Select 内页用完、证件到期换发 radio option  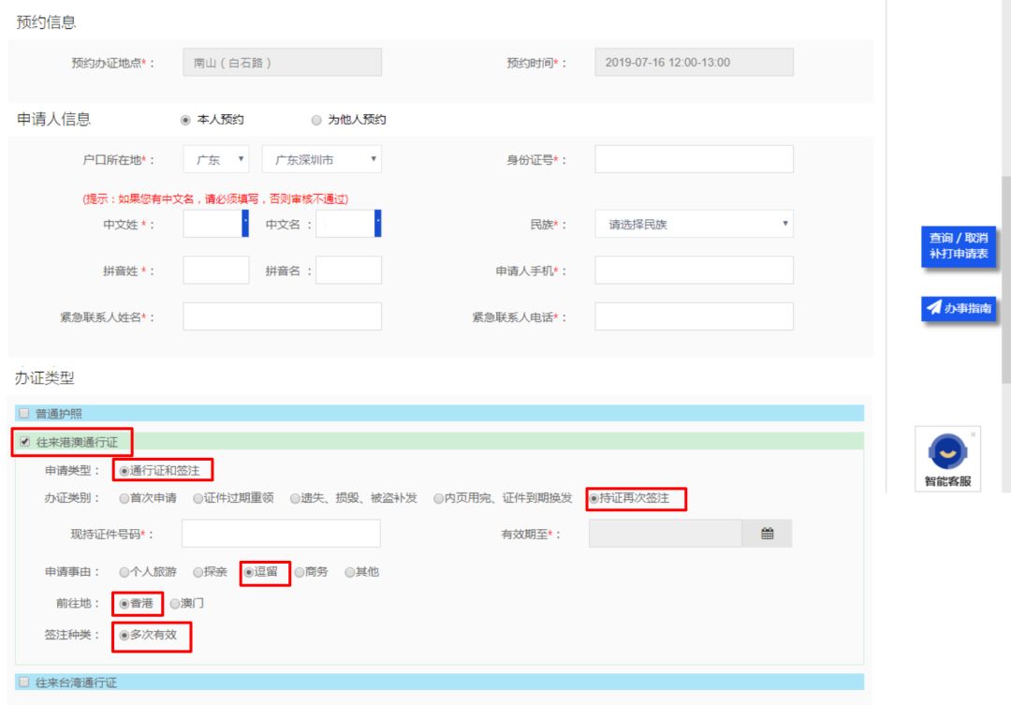[x=438, y=499]
